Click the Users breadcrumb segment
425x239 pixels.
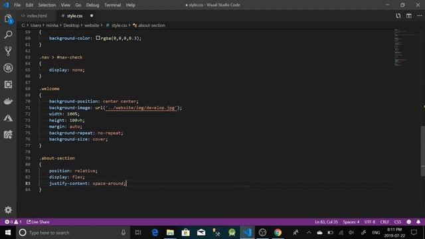coord(35,25)
